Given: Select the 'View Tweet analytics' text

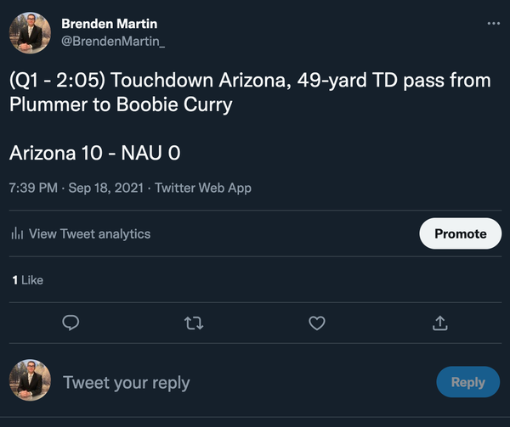Looking at the screenshot, I should click(x=89, y=233).
